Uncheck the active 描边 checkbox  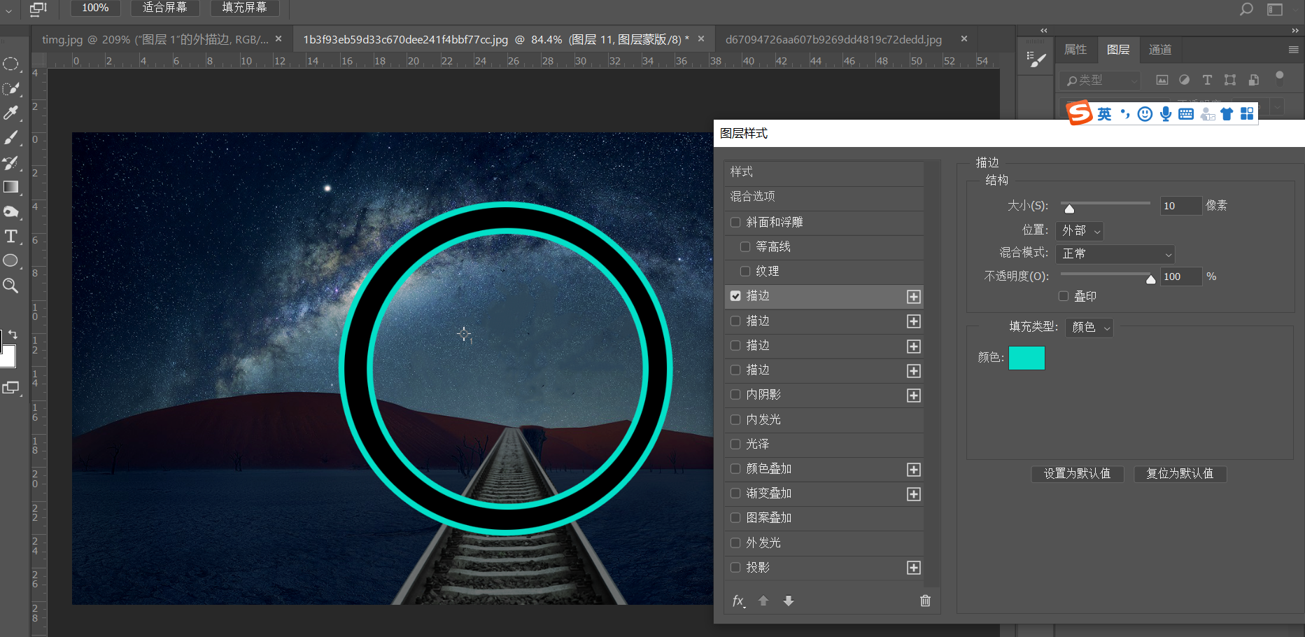click(x=735, y=295)
